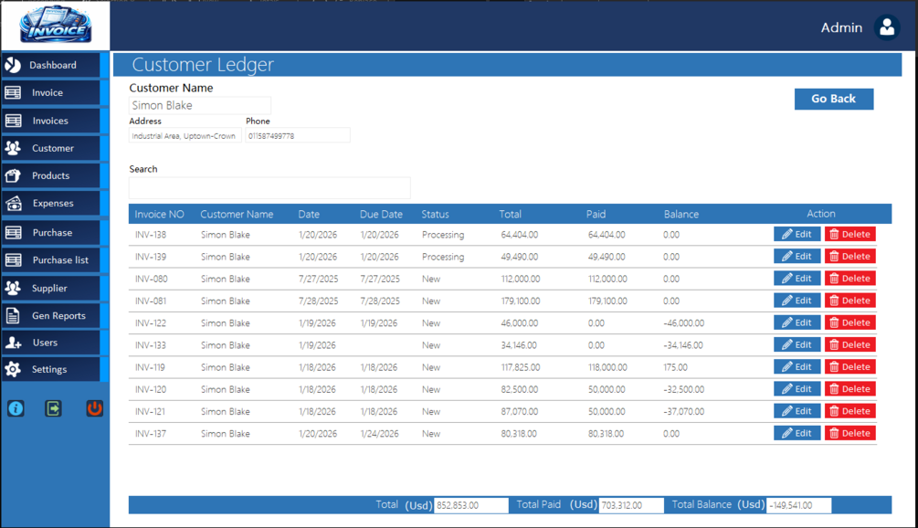The image size is (918, 528).
Task: Click the Products box icon
Action: tap(13, 175)
